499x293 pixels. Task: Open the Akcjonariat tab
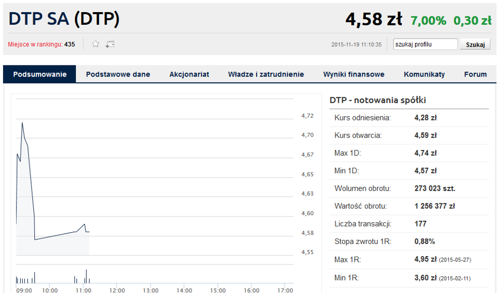(x=189, y=74)
